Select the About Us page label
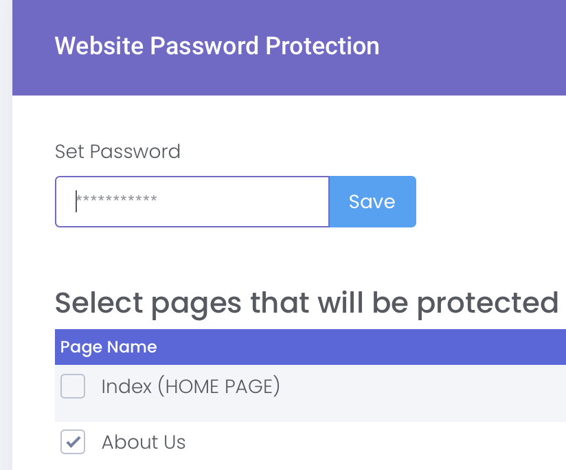Viewport: 566px width, 470px height. 144,442
